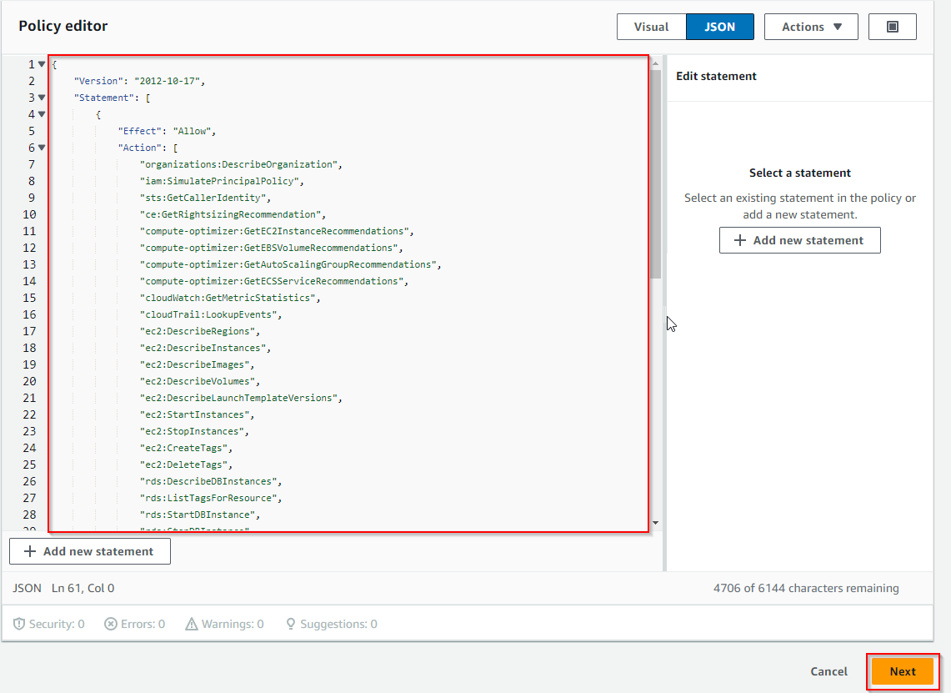This screenshot has width=951, height=693.
Task: Switch to the Visual editor mode
Action: (651, 27)
